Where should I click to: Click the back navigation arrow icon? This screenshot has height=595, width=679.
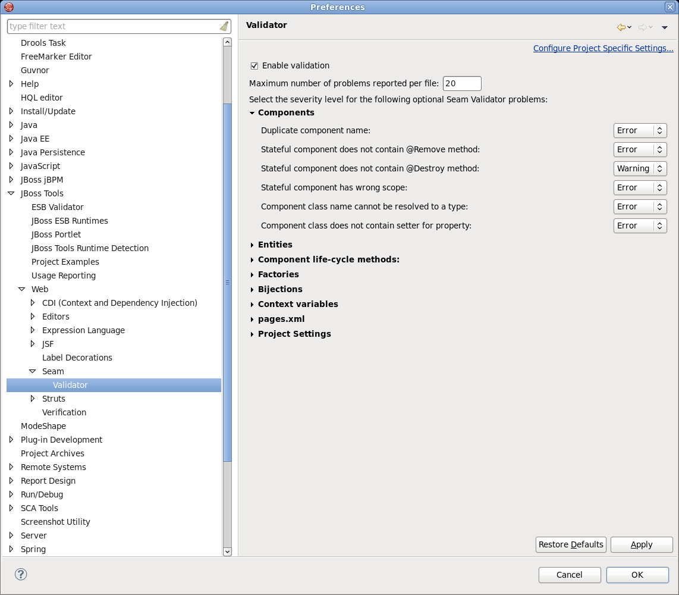[621, 27]
